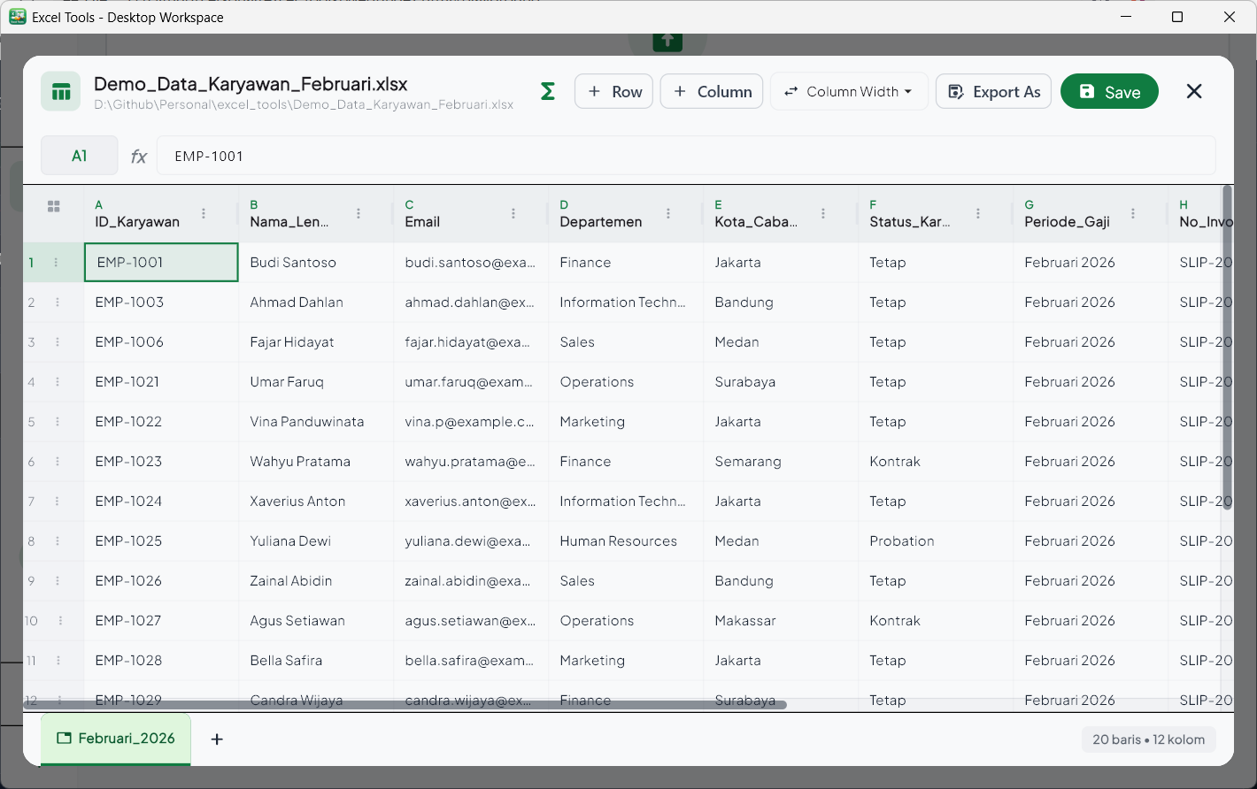1257x789 pixels.
Task: Open column D Departemen options menu
Action: click(x=668, y=213)
